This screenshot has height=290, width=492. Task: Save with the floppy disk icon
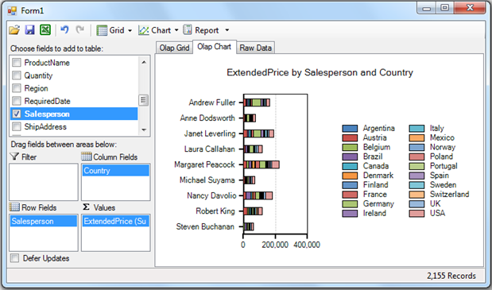pos(30,30)
